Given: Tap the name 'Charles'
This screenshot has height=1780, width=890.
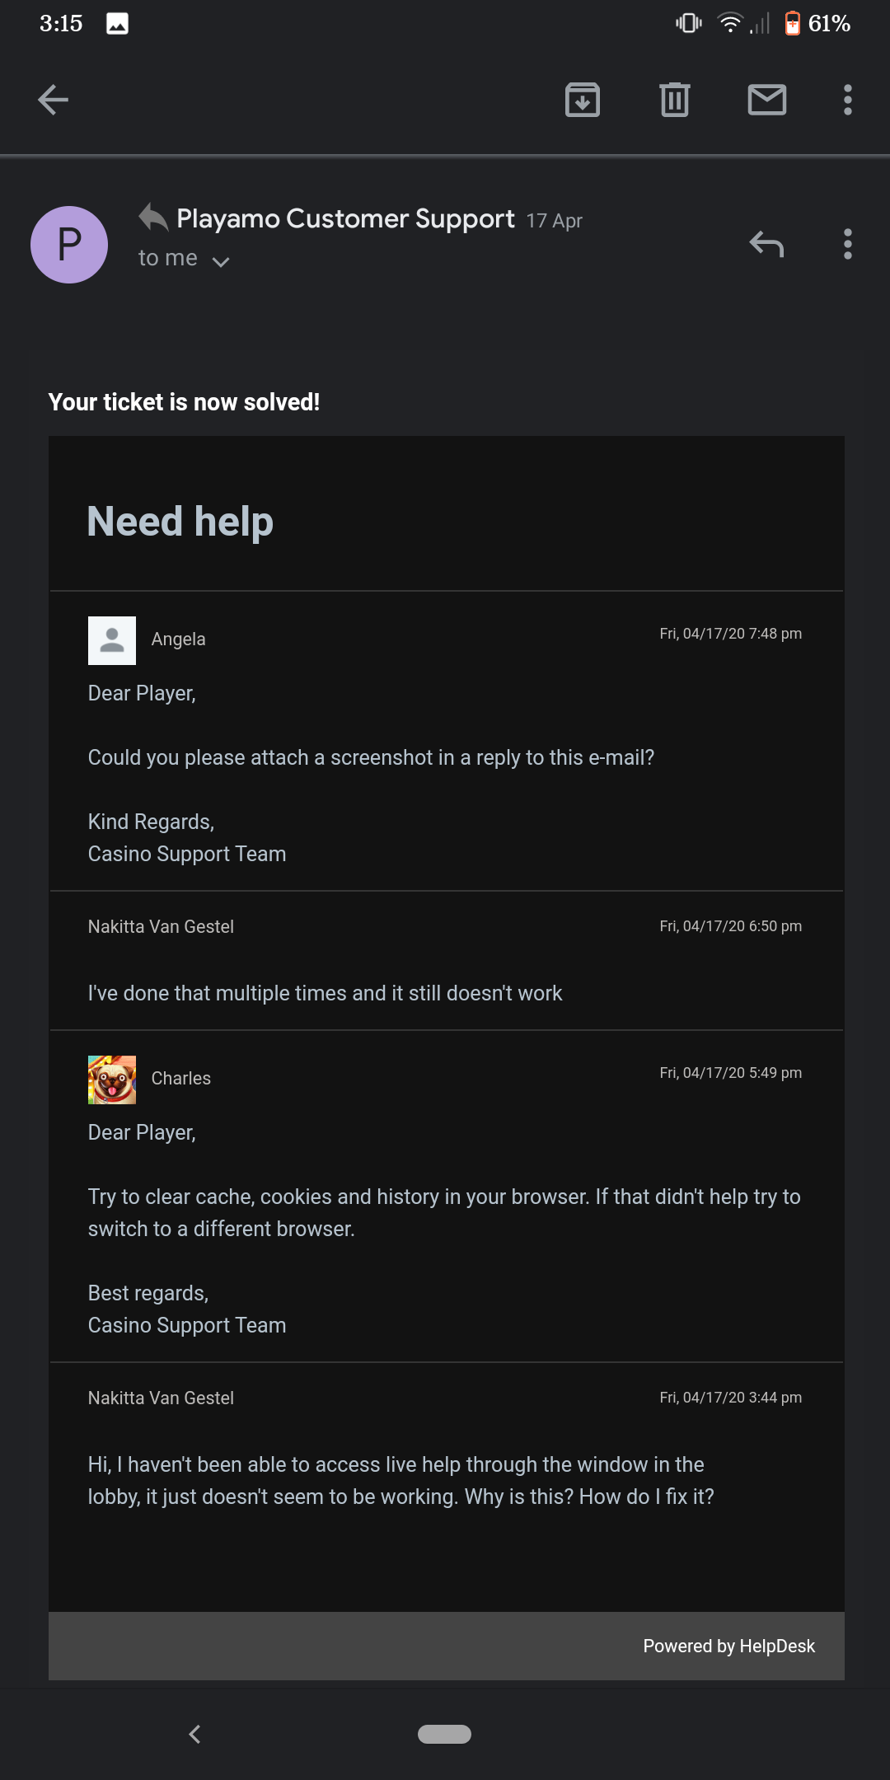Looking at the screenshot, I should click(x=180, y=1079).
